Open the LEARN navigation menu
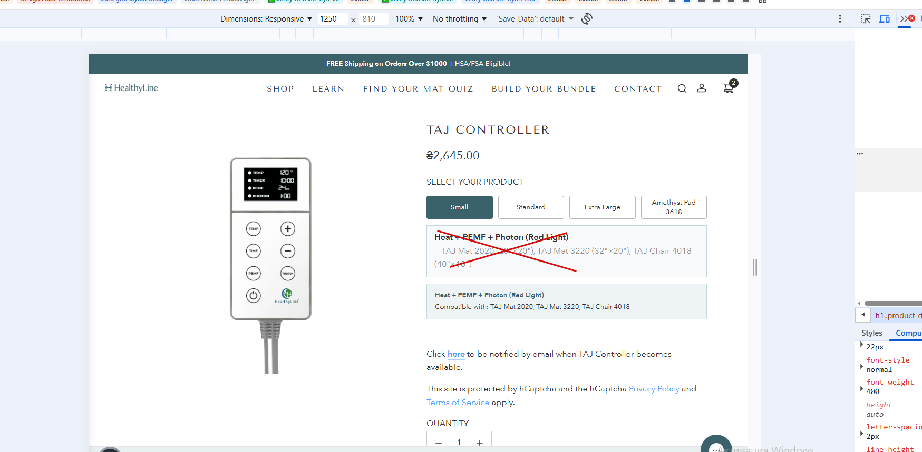This screenshot has width=922, height=452. click(x=328, y=89)
